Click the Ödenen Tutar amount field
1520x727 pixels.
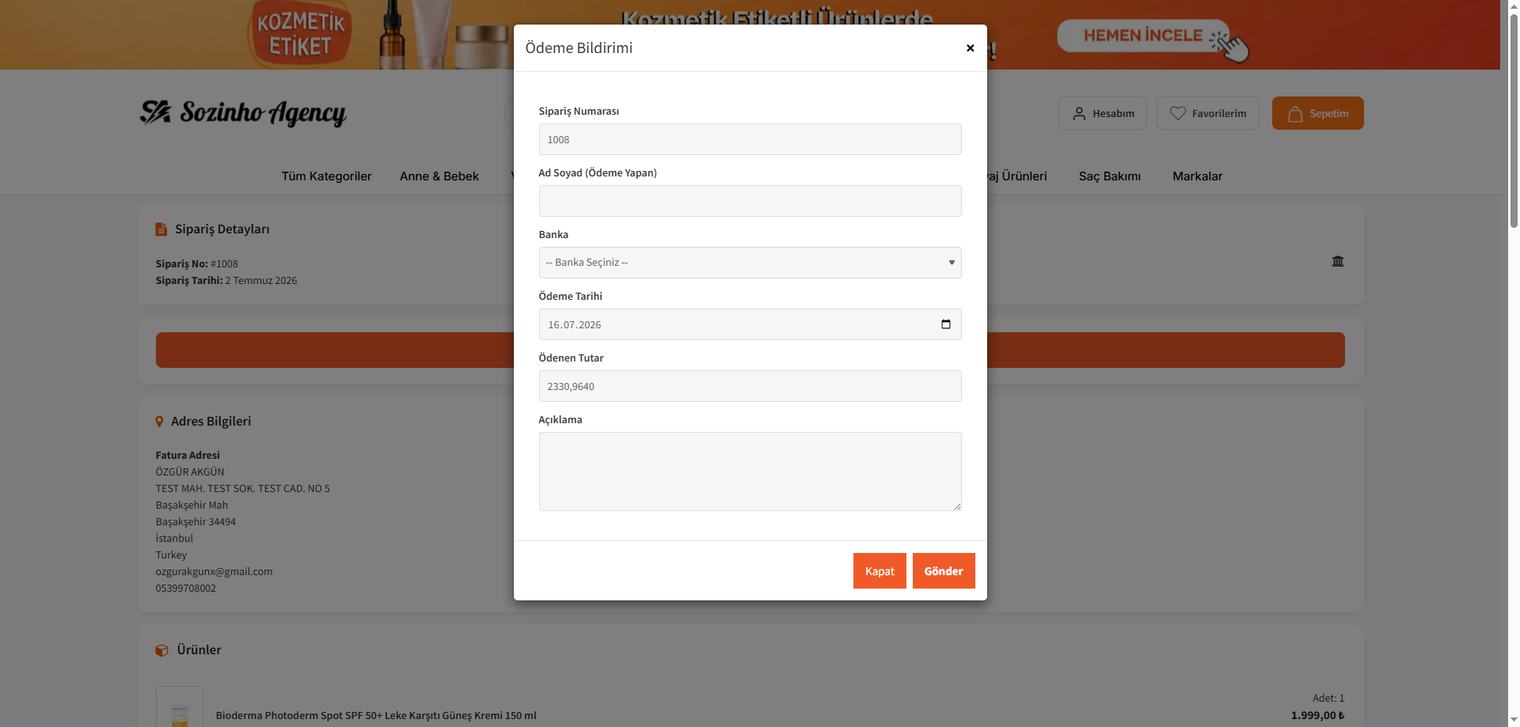[750, 386]
